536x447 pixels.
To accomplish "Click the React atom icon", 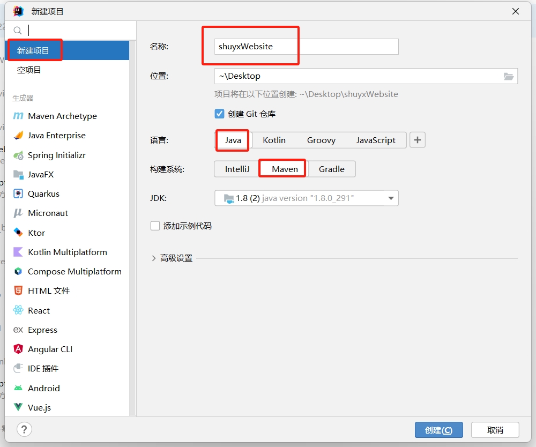I will coord(18,310).
